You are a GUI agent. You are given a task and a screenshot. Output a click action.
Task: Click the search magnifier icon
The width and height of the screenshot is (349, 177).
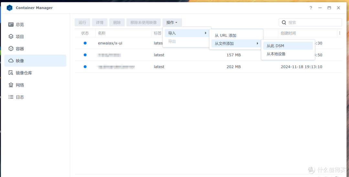click(x=284, y=23)
